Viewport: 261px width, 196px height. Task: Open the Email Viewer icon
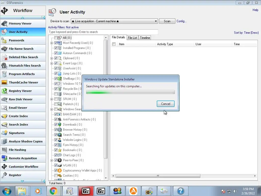[4, 108]
